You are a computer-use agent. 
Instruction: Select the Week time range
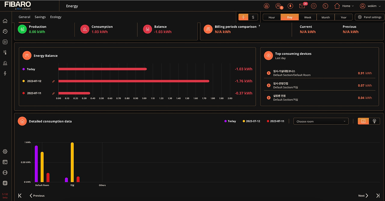[308, 17]
